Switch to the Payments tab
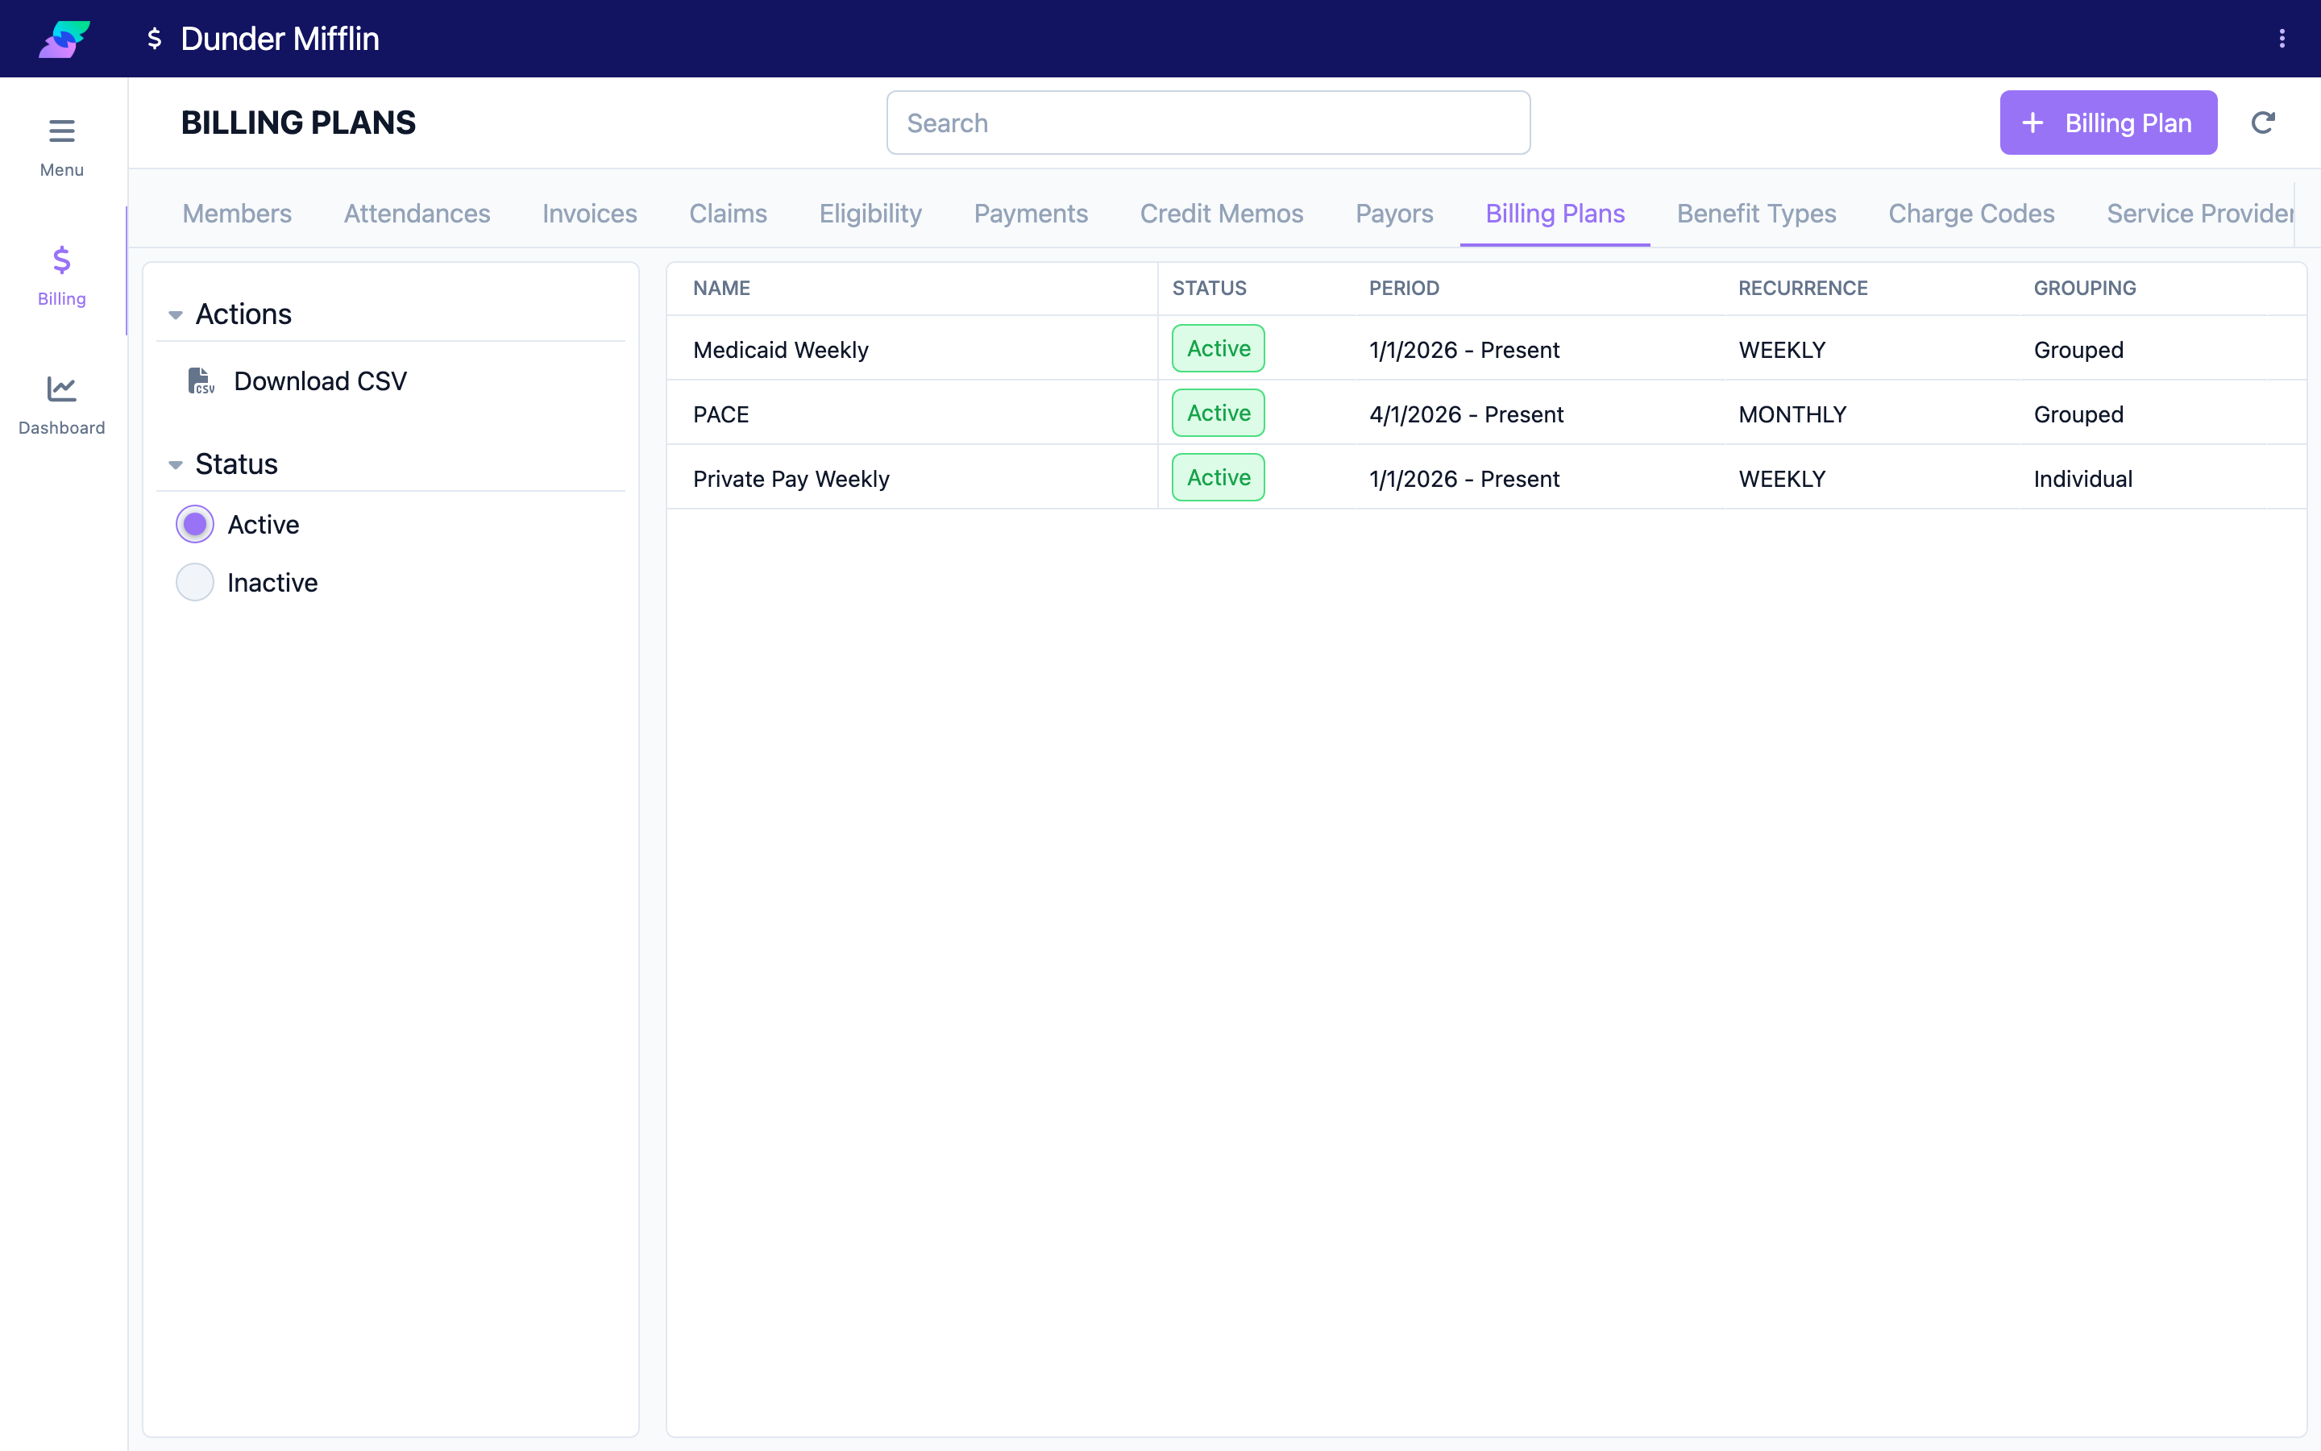Viewport: 2321px width, 1451px height. [1031, 213]
